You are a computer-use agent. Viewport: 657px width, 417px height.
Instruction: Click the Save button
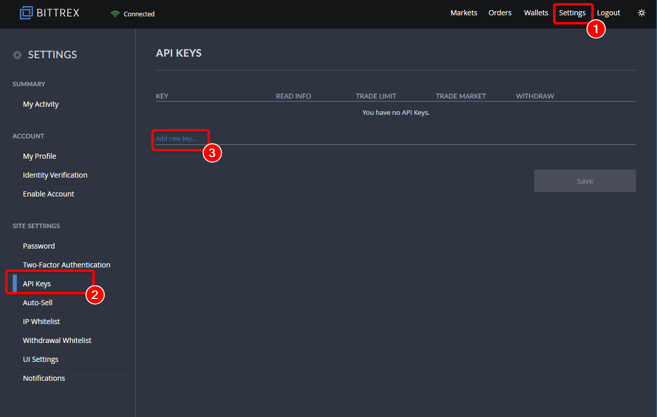tap(585, 181)
